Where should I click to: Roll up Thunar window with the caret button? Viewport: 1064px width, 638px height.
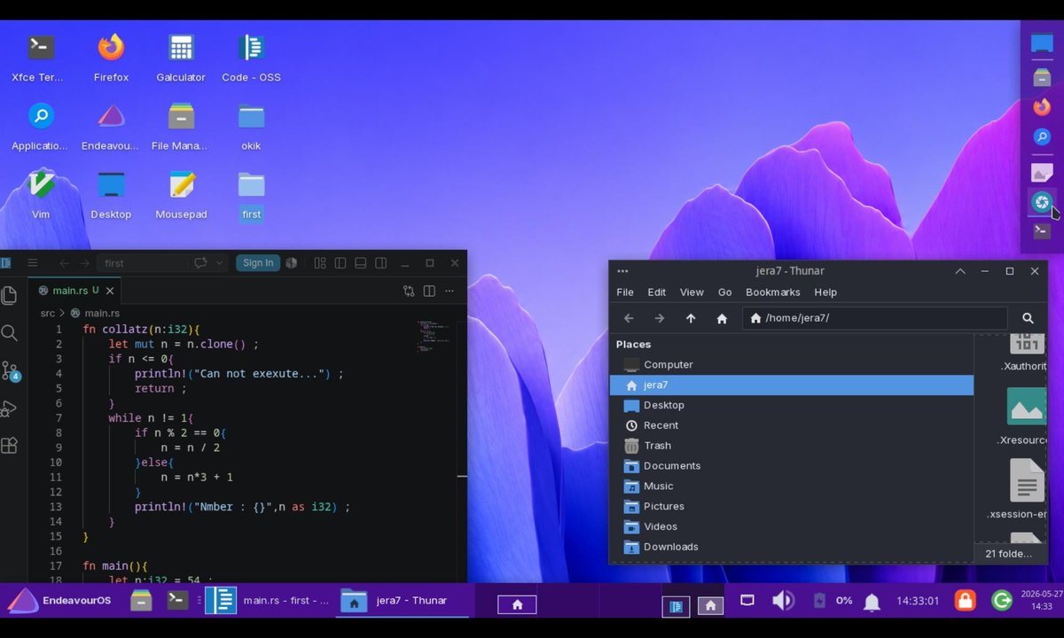point(960,271)
